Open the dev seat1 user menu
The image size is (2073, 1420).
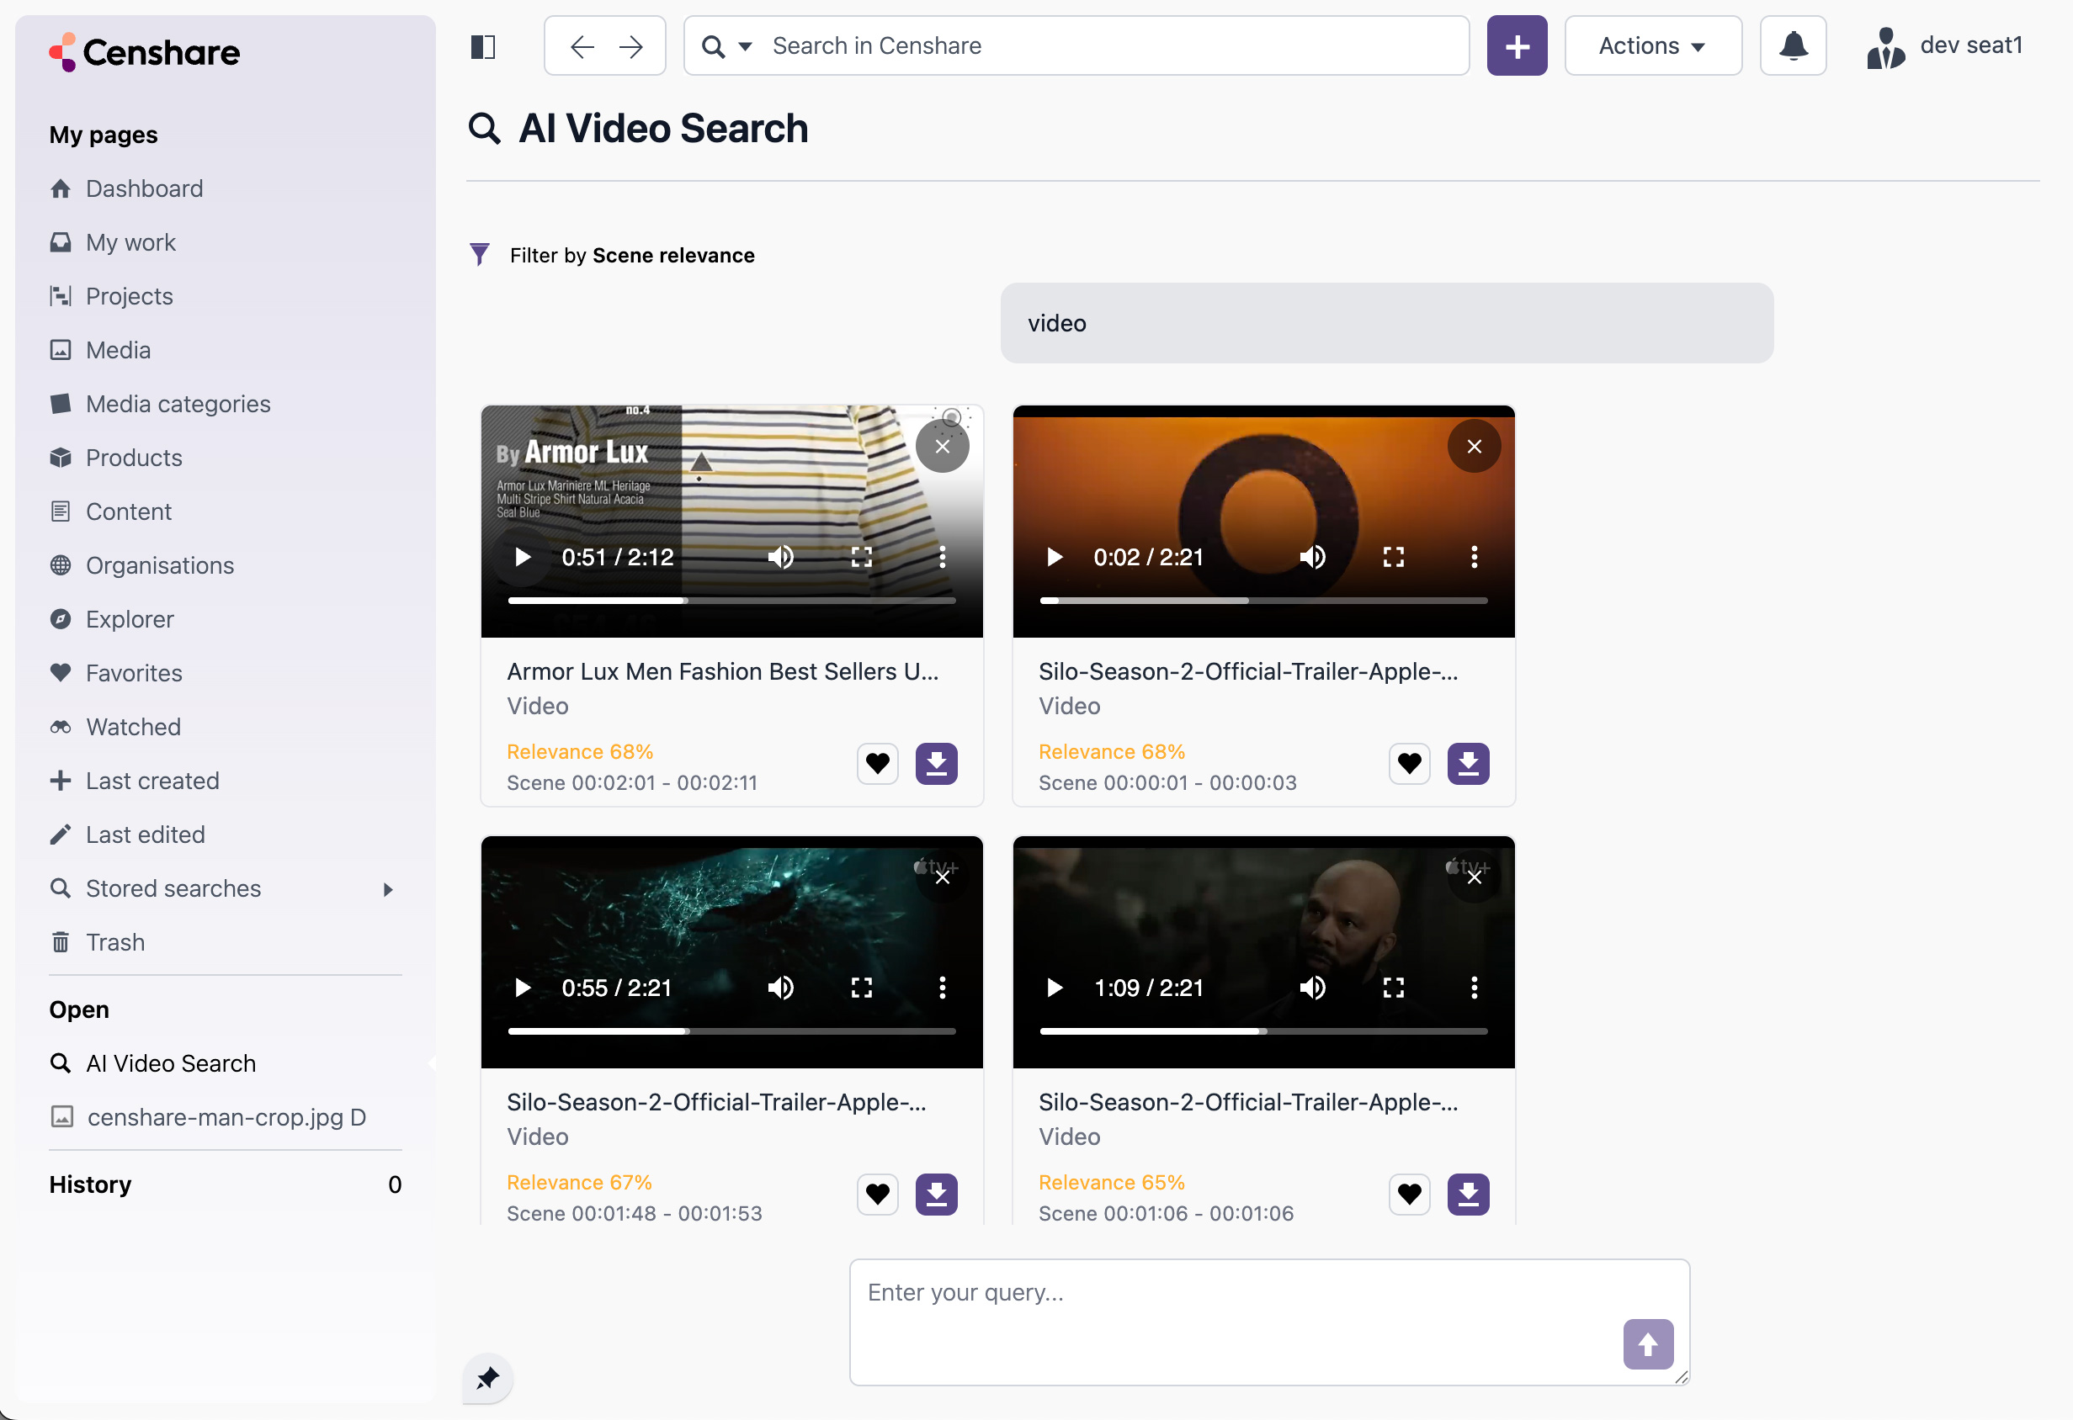coord(1943,46)
